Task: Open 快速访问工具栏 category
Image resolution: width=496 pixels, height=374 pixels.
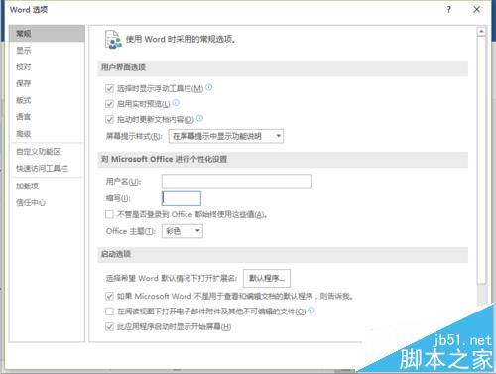Action: click(x=47, y=168)
